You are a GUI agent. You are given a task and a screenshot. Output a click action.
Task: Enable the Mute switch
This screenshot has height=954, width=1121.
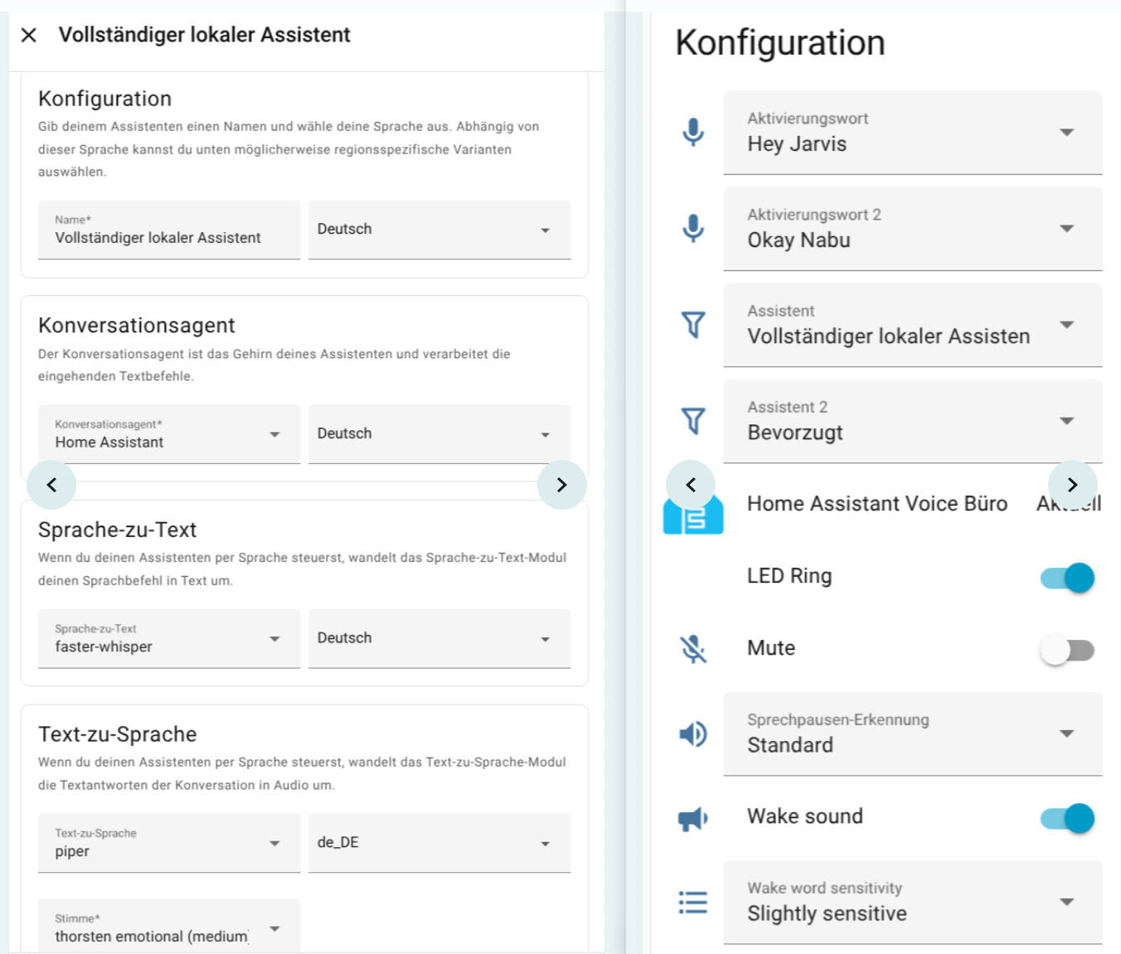(x=1067, y=650)
